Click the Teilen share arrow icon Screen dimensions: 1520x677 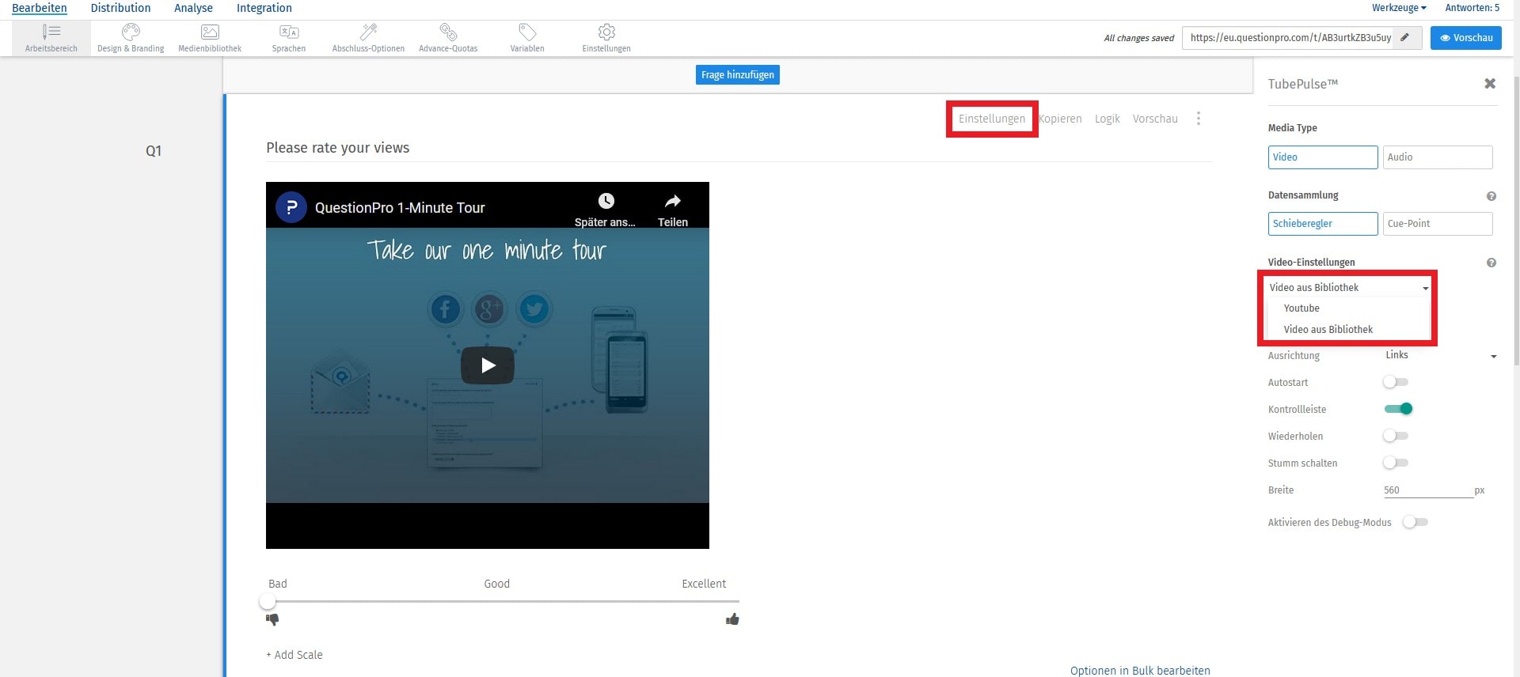672,201
